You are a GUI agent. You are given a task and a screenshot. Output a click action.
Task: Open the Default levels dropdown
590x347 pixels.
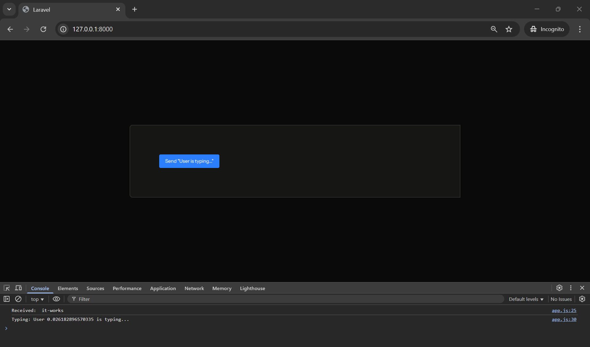tap(526, 299)
